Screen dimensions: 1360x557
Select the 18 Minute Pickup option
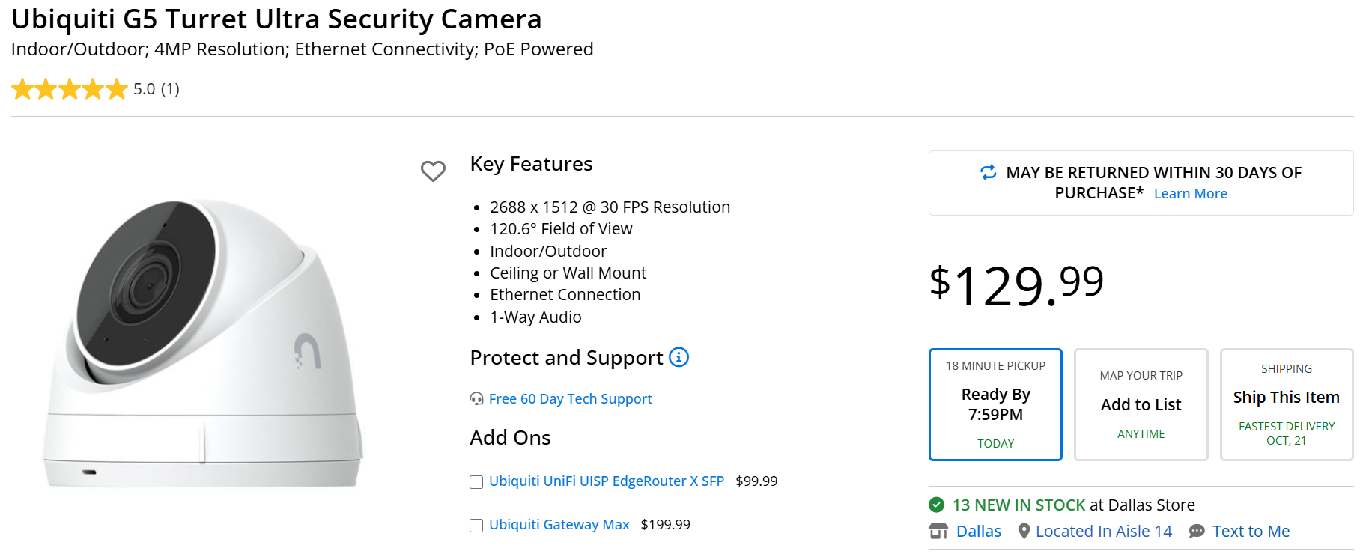[x=995, y=404]
